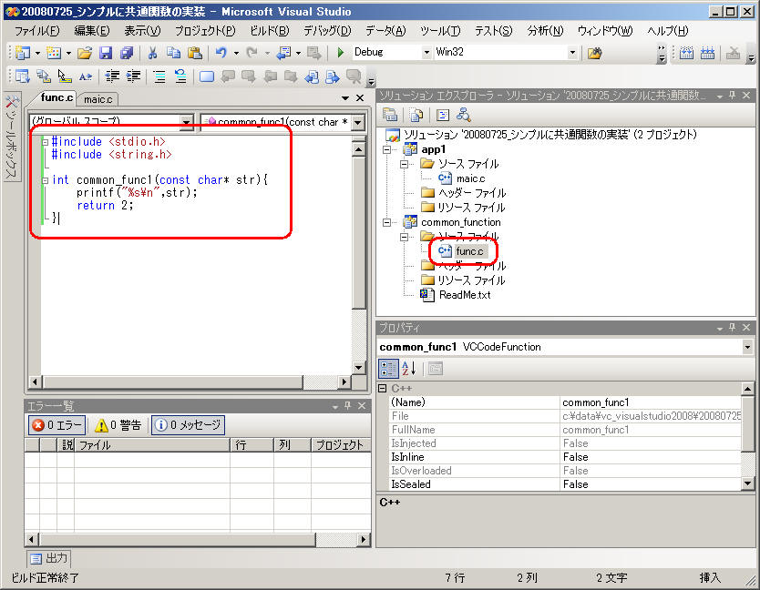Select ReadMe.txt in Solution Explorer

464,295
